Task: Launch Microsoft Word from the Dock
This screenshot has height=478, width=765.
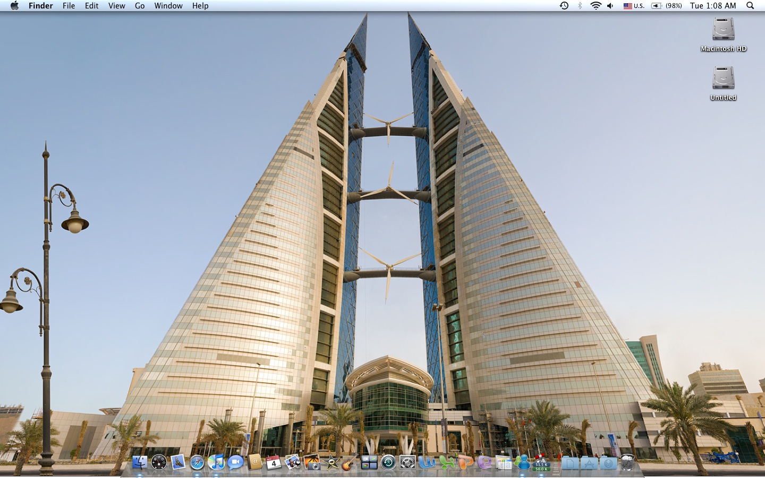Action: pos(427,462)
